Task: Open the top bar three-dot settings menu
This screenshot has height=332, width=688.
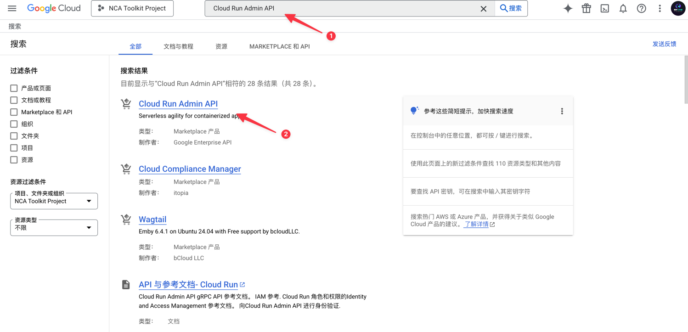Action: click(x=660, y=8)
